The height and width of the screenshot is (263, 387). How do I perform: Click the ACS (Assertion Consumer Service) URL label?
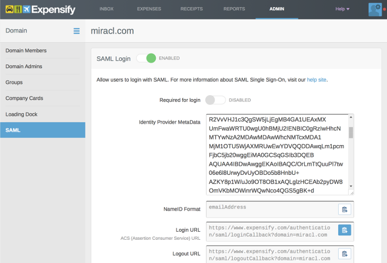tap(160, 238)
